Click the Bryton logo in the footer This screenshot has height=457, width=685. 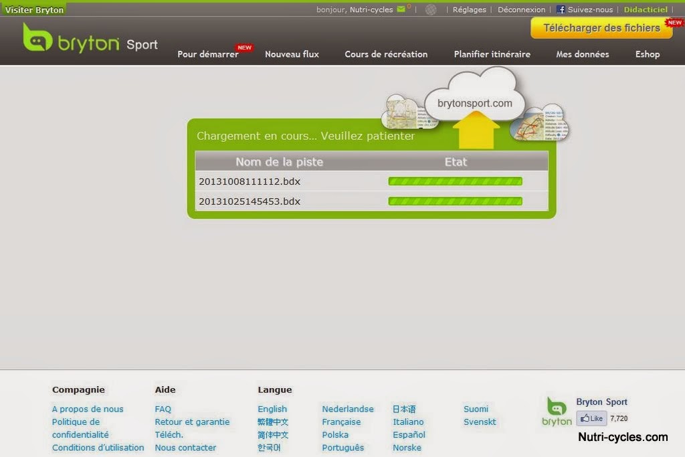click(557, 411)
